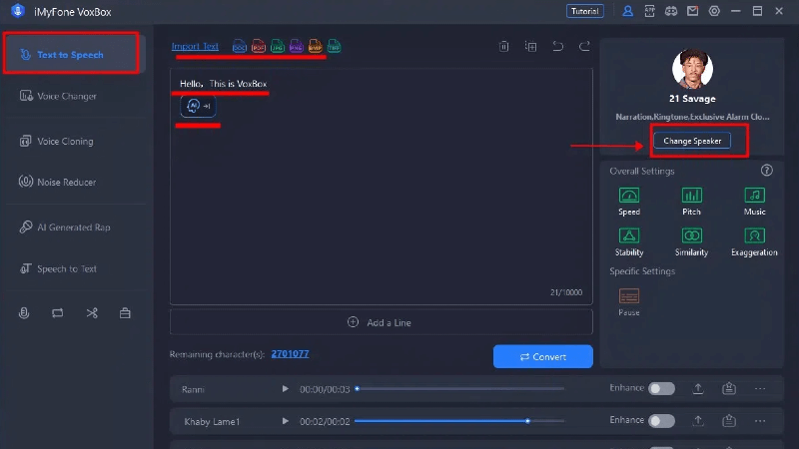Click the convert loop tool in sidebar

click(58, 313)
